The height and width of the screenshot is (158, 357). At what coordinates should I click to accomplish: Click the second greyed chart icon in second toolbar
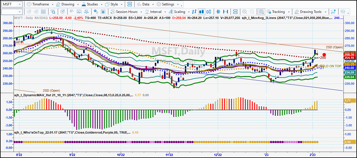coord(36,12)
